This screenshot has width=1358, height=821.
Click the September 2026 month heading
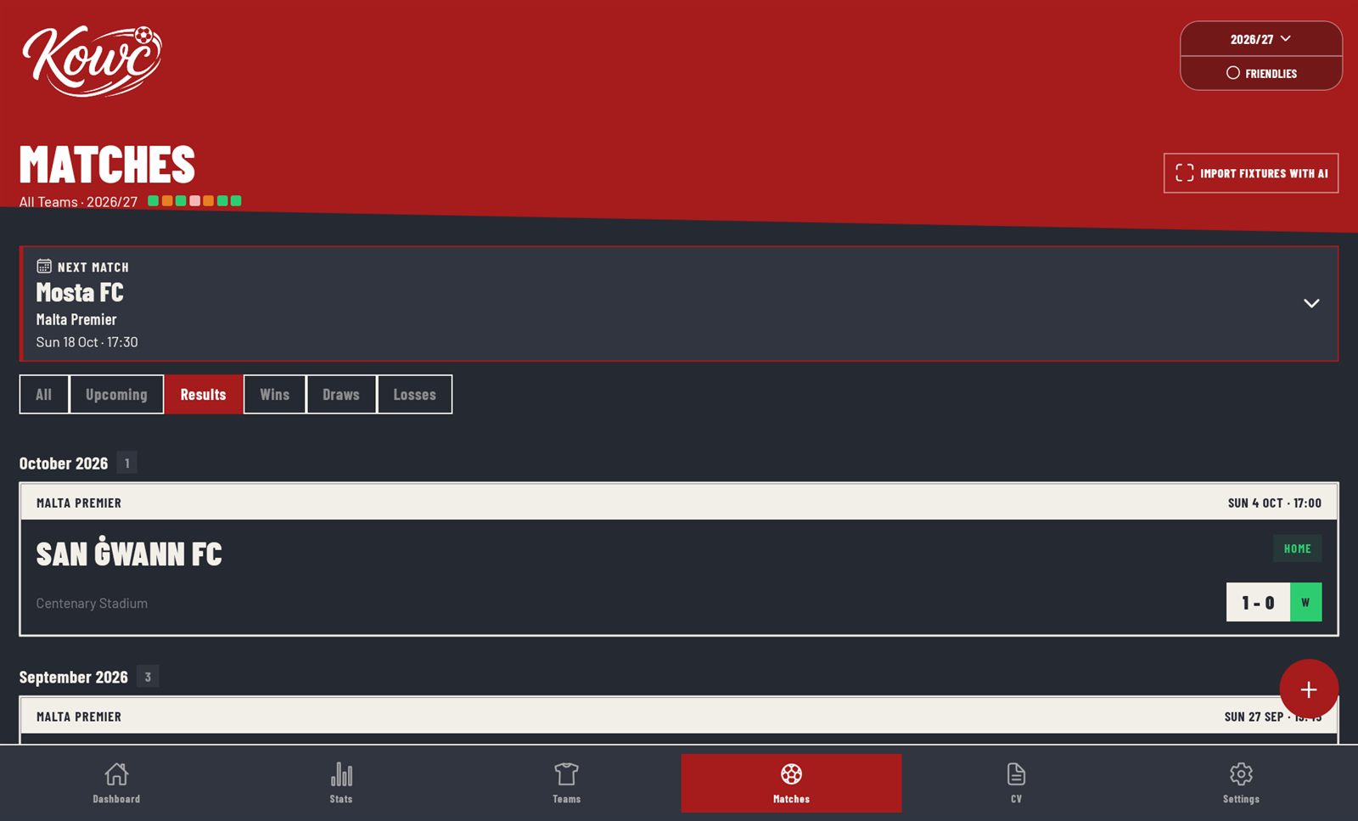[74, 678]
